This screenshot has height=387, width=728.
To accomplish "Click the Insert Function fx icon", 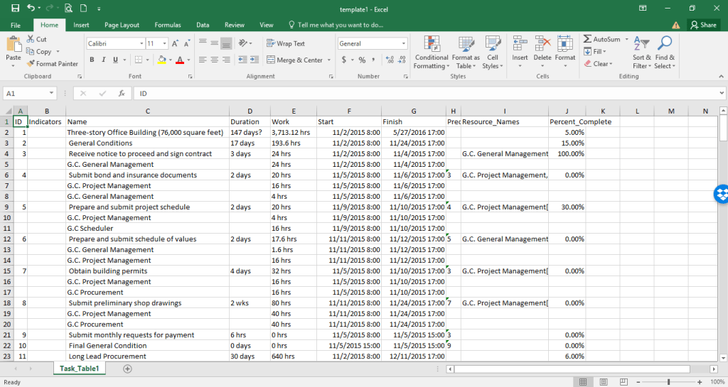I will click(x=122, y=93).
